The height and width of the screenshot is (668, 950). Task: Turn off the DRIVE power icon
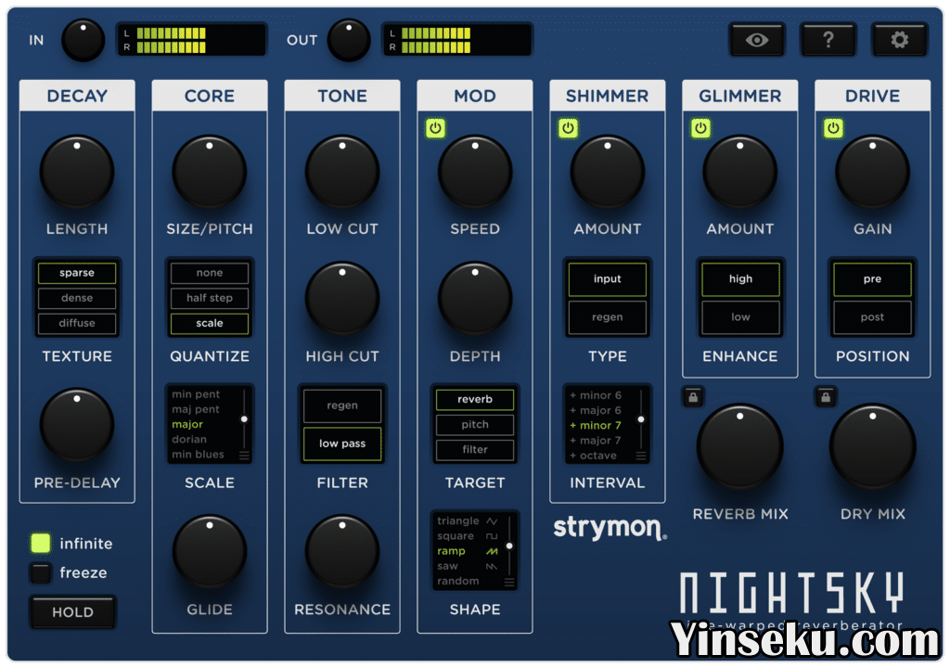pyautogui.click(x=833, y=128)
